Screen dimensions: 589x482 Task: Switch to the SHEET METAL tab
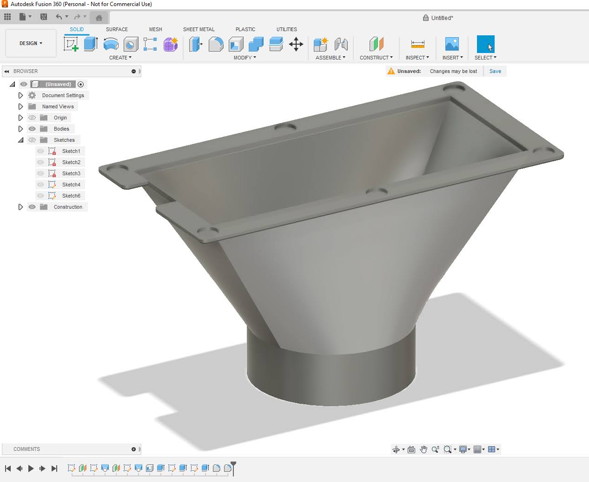tap(199, 29)
